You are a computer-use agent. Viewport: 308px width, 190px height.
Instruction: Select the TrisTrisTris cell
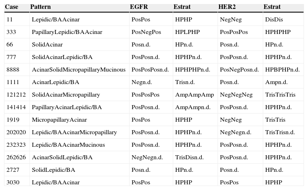click(280, 95)
